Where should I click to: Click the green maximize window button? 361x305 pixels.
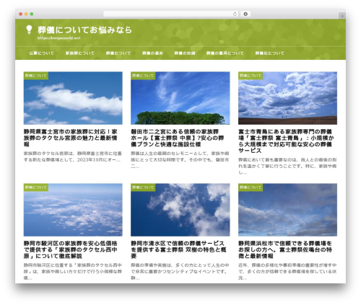click(x=32, y=14)
